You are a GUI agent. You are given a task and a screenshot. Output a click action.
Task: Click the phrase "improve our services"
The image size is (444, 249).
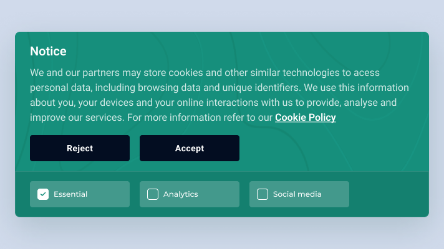click(x=77, y=118)
